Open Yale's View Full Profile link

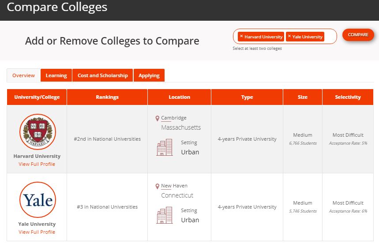(x=37, y=232)
